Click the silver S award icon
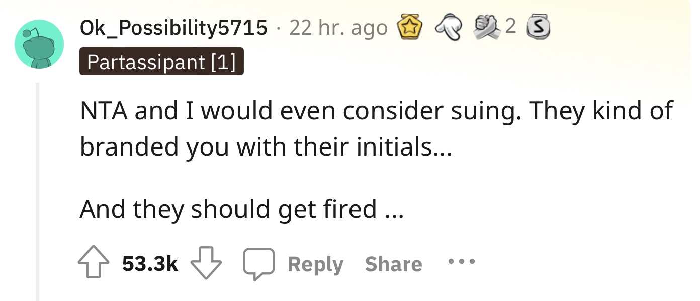The height and width of the screenshot is (301, 700). pyautogui.click(x=537, y=28)
